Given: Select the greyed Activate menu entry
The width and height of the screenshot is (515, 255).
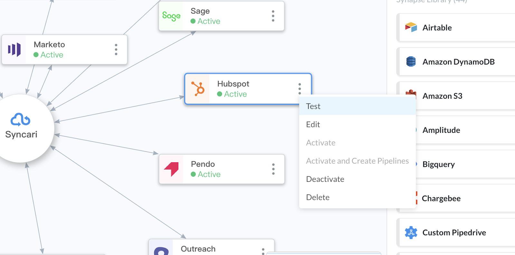Looking at the screenshot, I should click(x=357, y=143).
